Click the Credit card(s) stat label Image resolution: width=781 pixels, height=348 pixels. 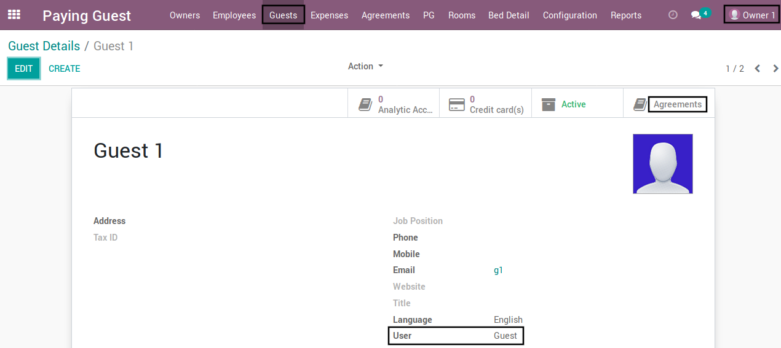coord(496,110)
